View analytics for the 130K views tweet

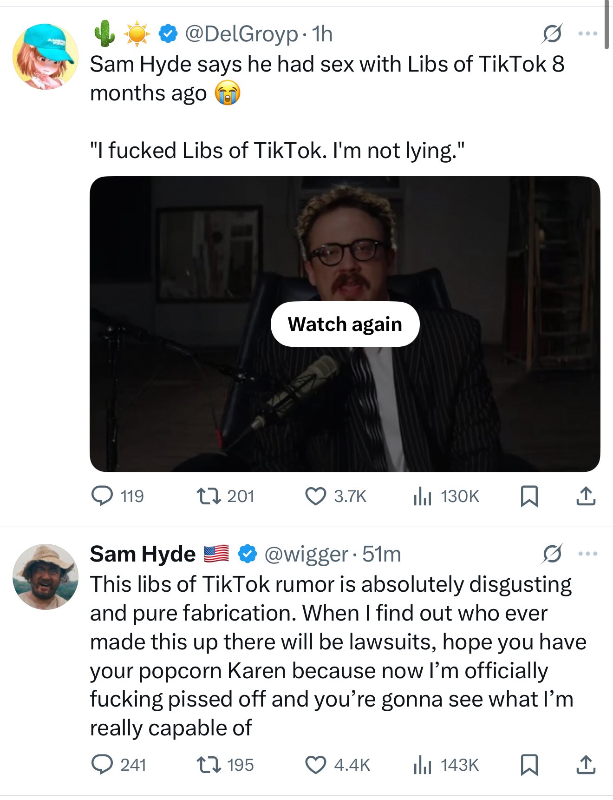tap(423, 496)
